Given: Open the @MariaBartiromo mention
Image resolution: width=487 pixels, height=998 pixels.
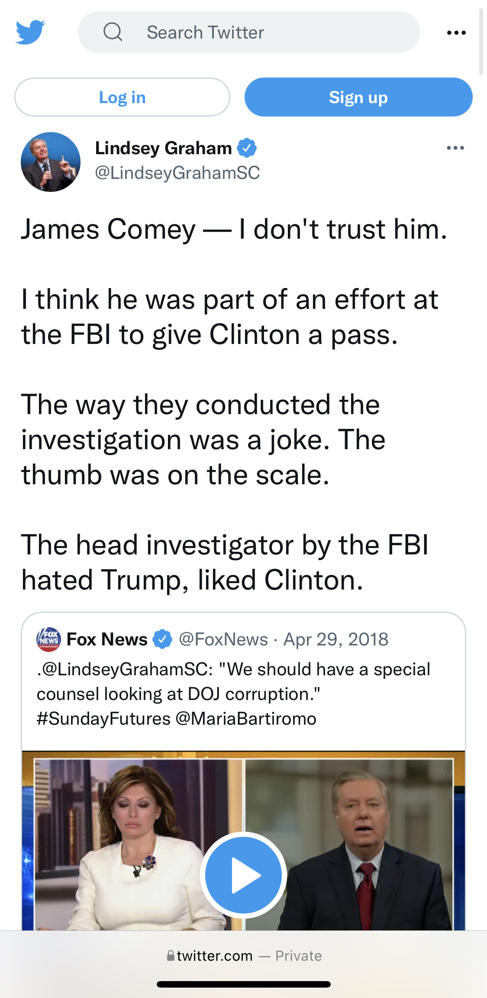Looking at the screenshot, I should (x=246, y=719).
